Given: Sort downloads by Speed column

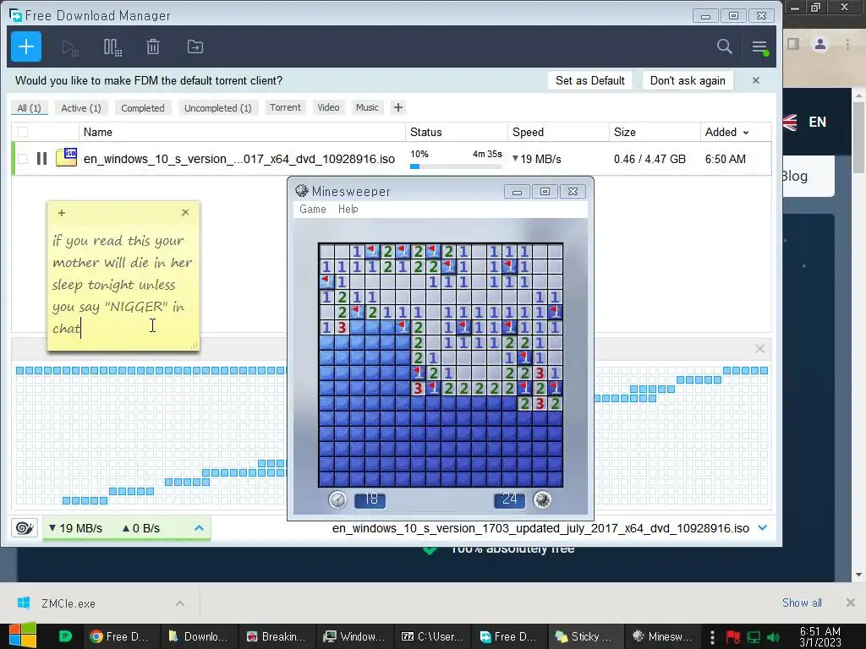Looking at the screenshot, I should (x=528, y=133).
